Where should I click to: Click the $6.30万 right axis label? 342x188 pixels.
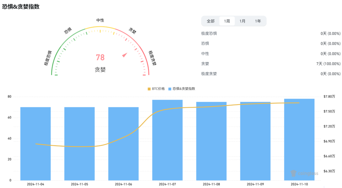tap(329, 171)
